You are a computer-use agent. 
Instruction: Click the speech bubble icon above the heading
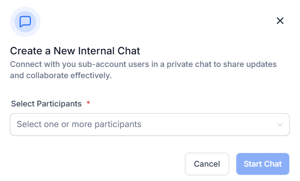click(25, 22)
